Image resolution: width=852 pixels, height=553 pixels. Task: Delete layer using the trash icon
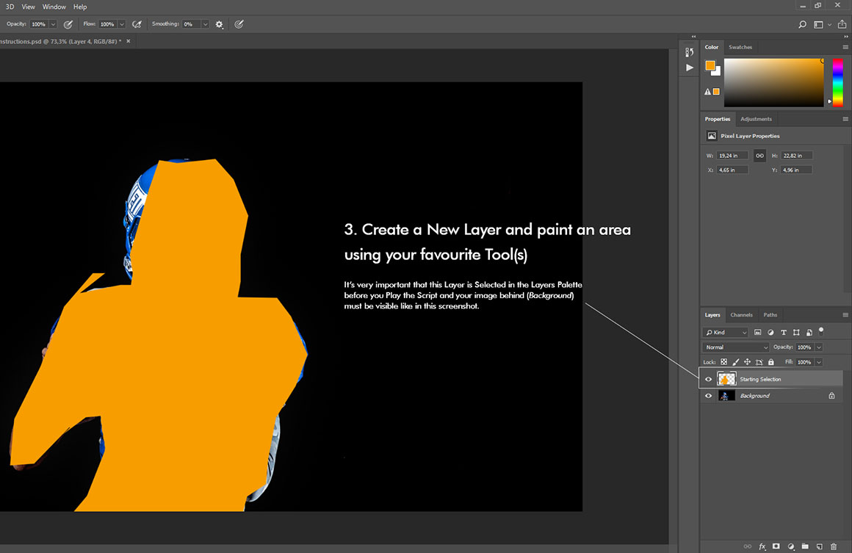pos(833,546)
